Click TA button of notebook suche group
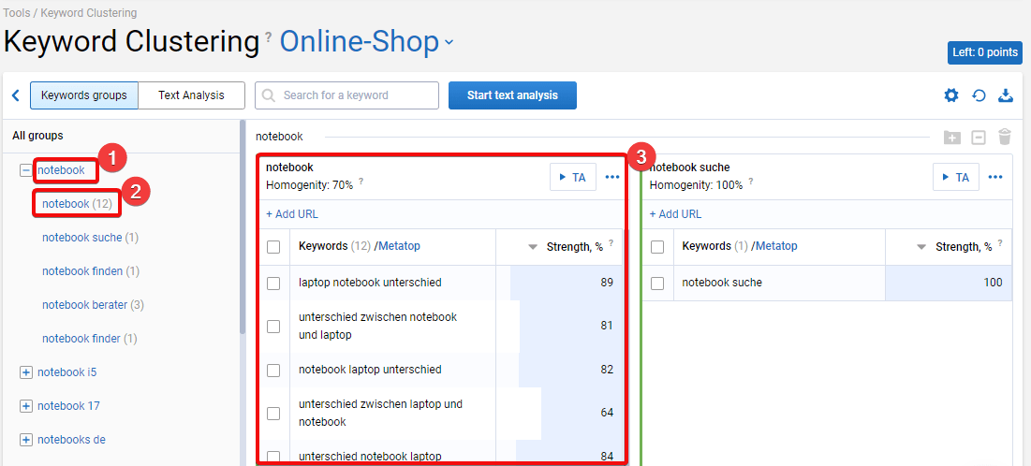This screenshot has width=1031, height=466. (956, 177)
